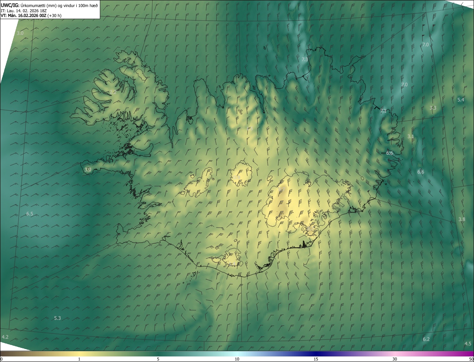Click the 0.9 value on the central glacier
The image size is (474, 362).
tap(236, 178)
